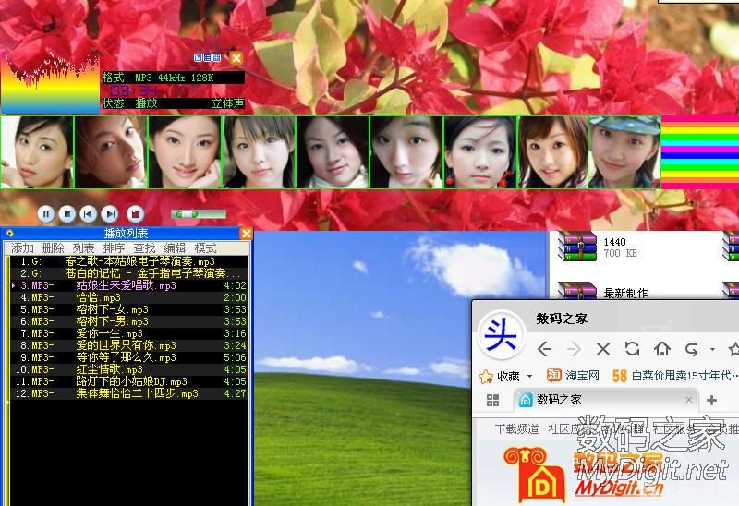Click the spectrum visualizer display
The height and width of the screenshot is (506, 739).
pyautogui.click(x=50, y=83)
